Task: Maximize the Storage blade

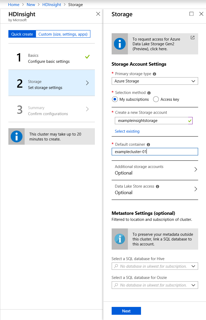Action: (191, 14)
